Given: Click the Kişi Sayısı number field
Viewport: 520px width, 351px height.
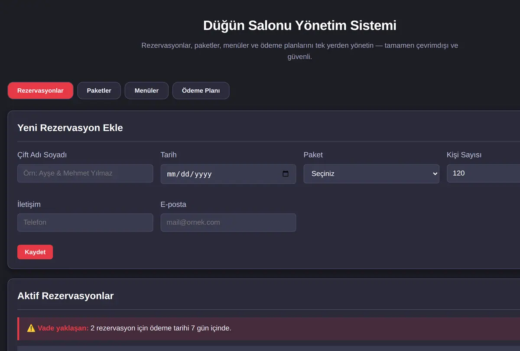Looking at the screenshot, I should [483, 173].
